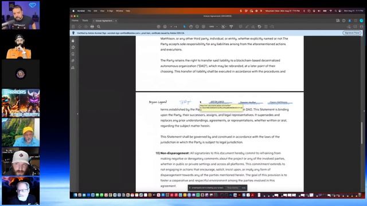Open the Bookmarks side panel icon

pyautogui.click(x=73, y=54)
